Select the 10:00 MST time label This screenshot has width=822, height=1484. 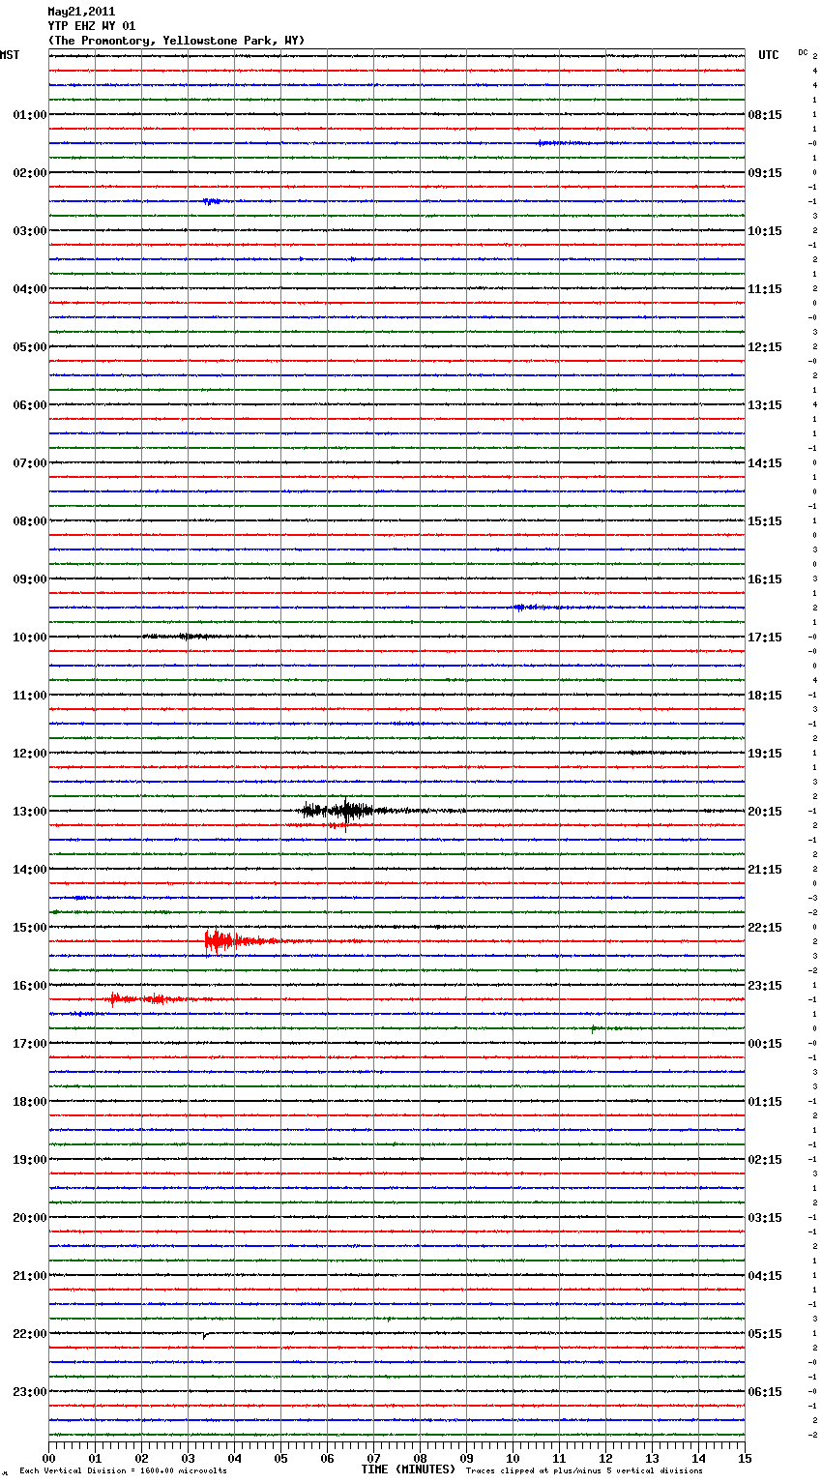pos(30,638)
